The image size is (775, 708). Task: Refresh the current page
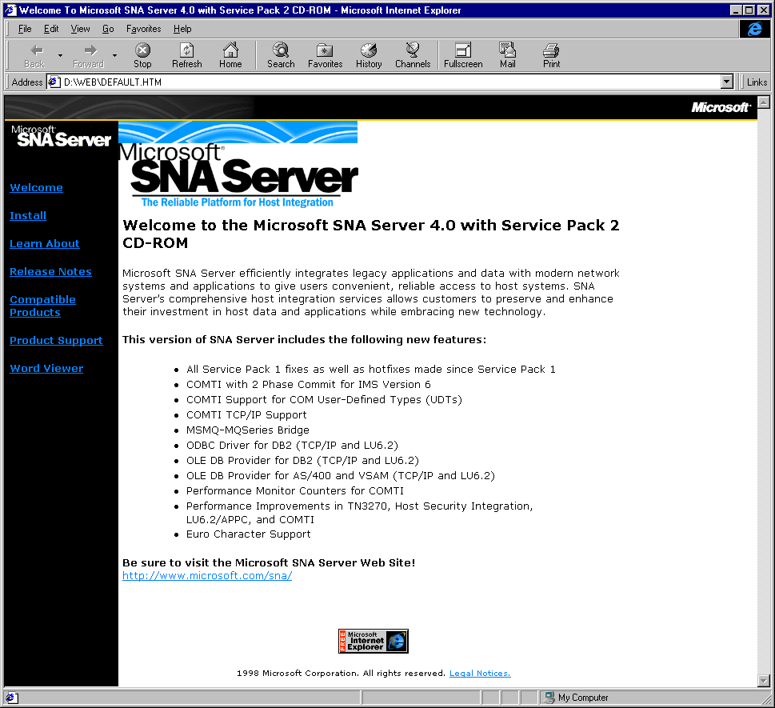[x=187, y=55]
